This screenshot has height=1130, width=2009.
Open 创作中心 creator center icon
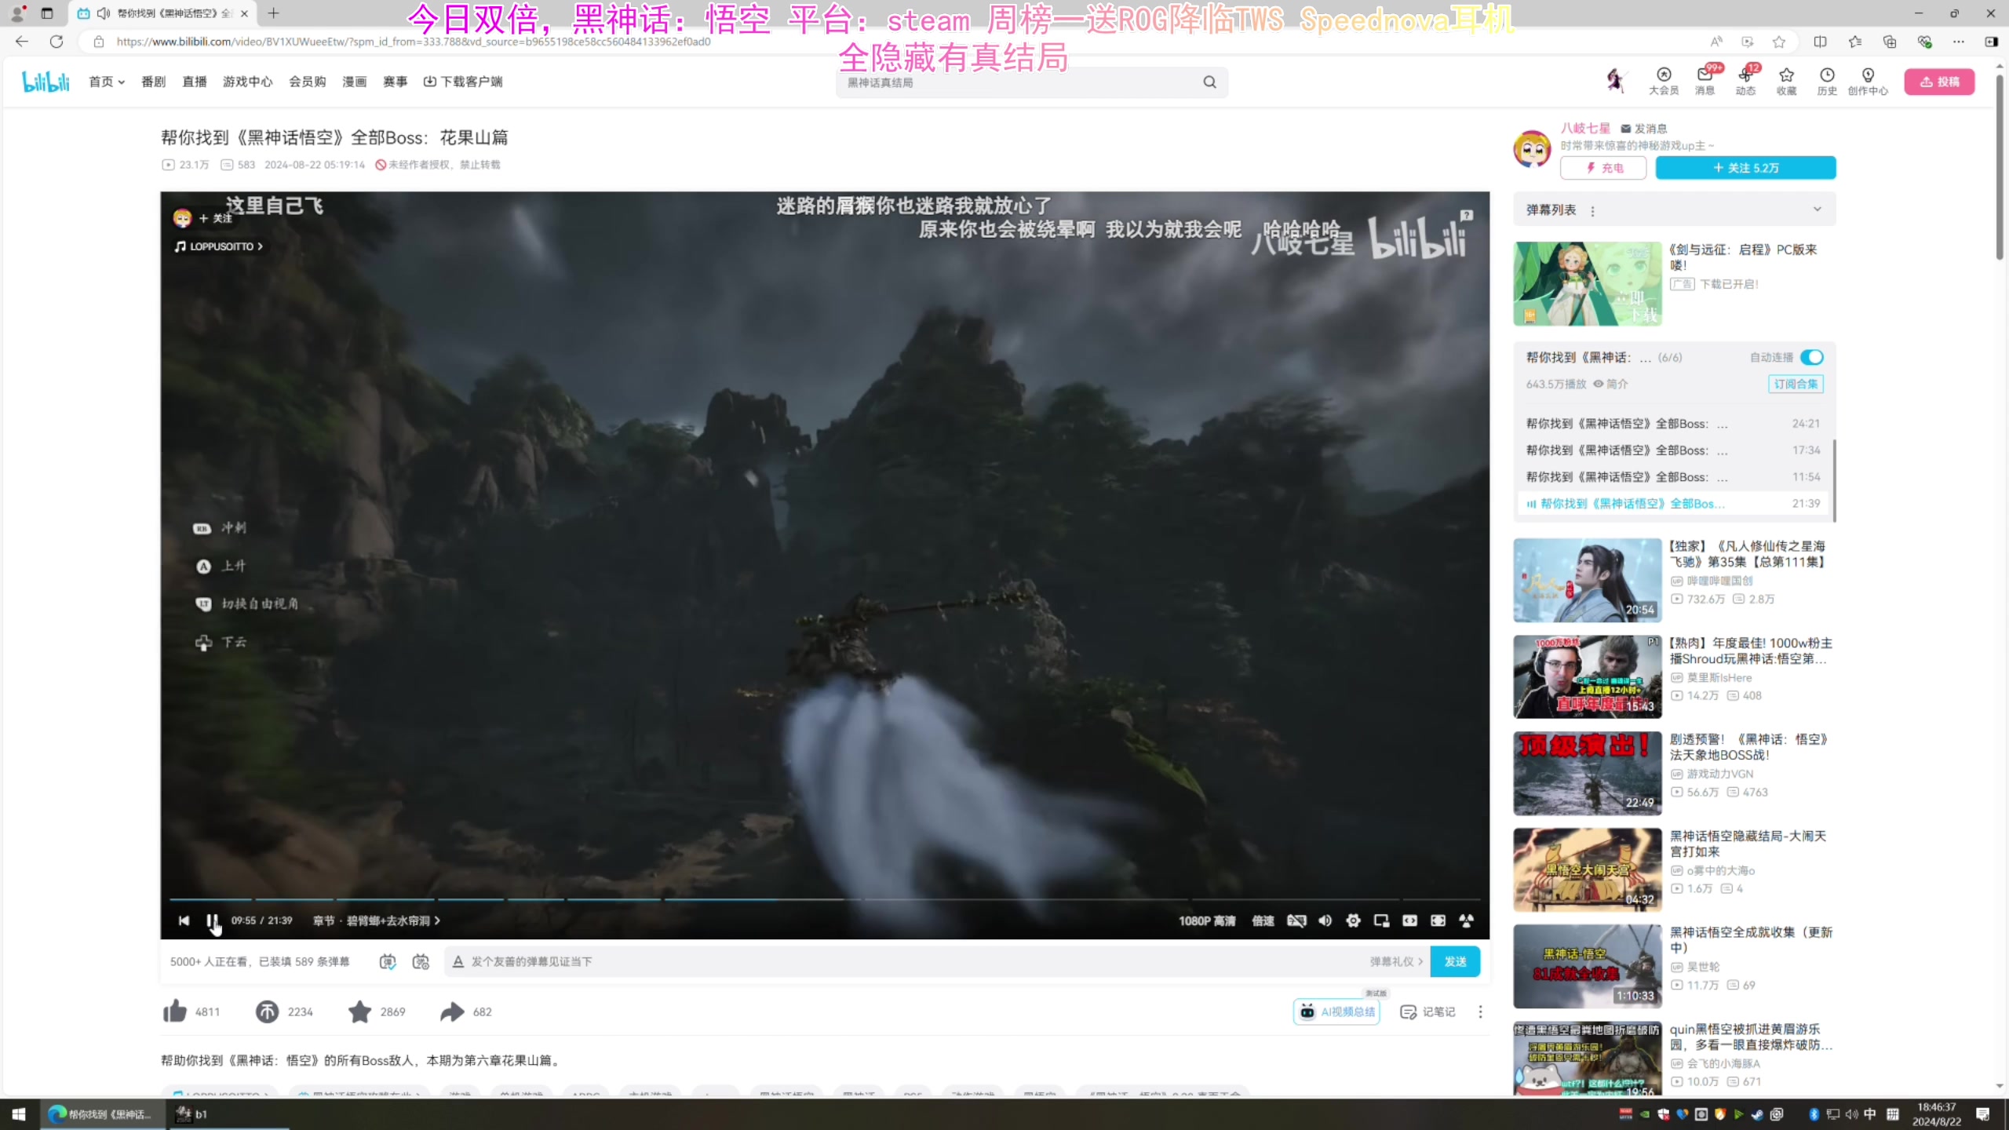click(x=1868, y=81)
